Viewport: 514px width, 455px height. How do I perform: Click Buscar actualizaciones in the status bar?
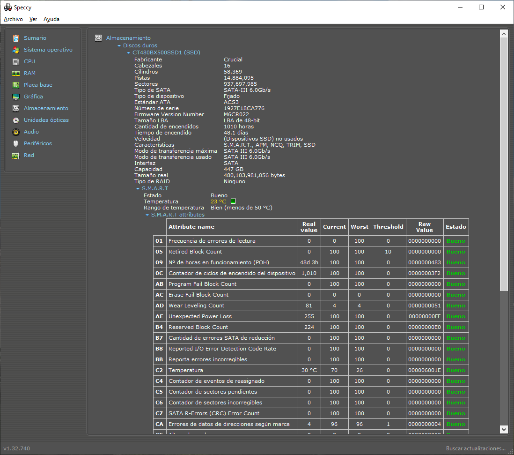coord(476,448)
